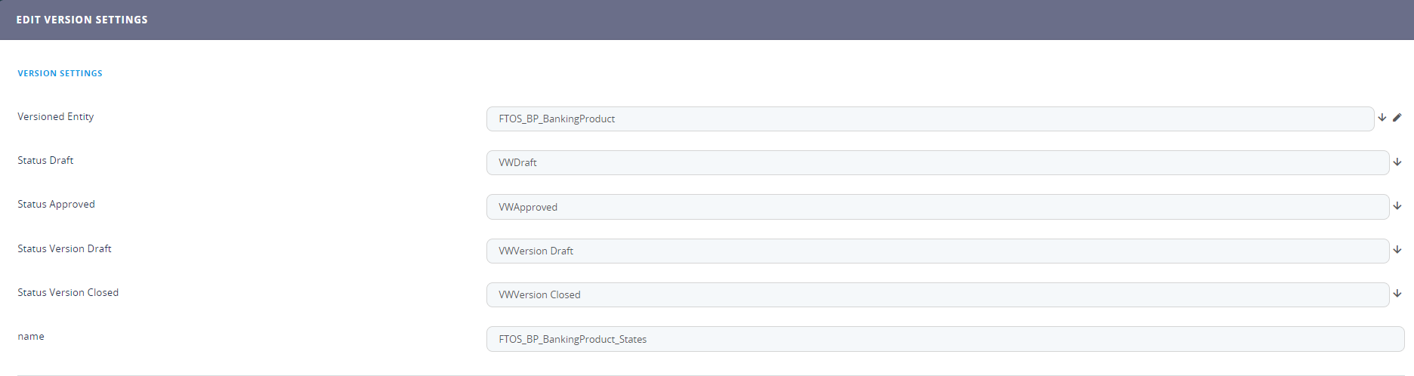Click the down arrow beside FTOS_BP_BankingProduct
The height and width of the screenshot is (376, 1414).
[x=1382, y=118]
